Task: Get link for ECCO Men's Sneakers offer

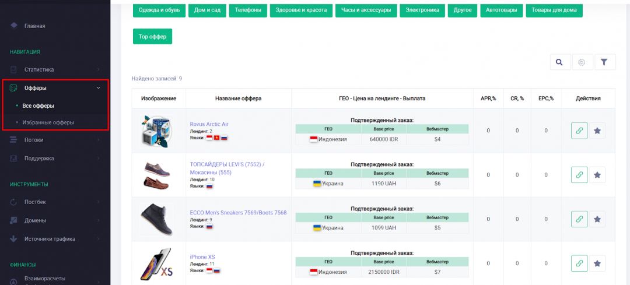Action: [579, 219]
